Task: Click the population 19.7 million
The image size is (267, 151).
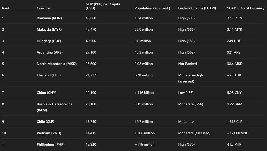Action: pyautogui.click(x=144, y=122)
